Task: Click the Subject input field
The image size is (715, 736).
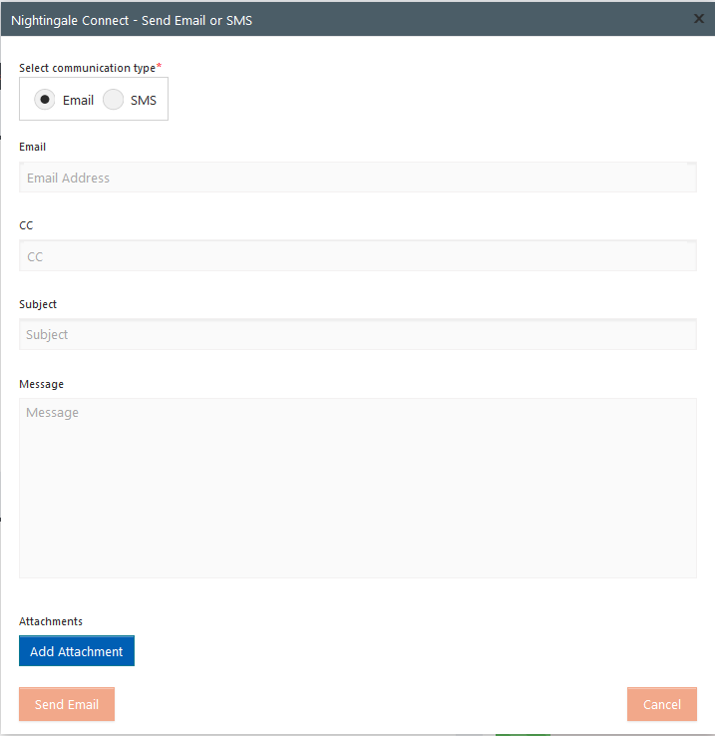Action: (358, 334)
